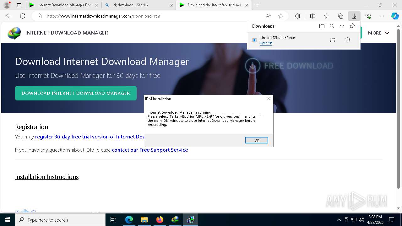Open the Favorites list icon
This screenshot has width=402, height=226.
click(x=327, y=16)
